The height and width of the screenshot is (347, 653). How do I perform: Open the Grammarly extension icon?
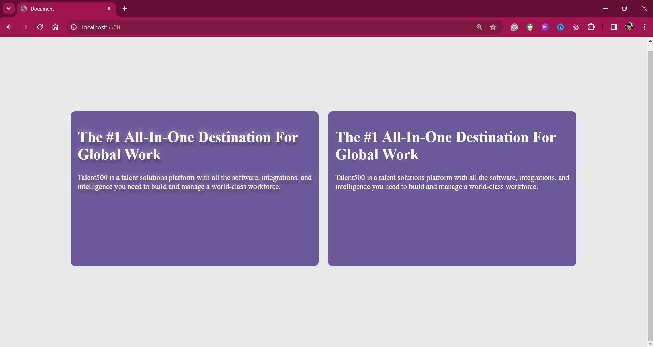click(514, 27)
